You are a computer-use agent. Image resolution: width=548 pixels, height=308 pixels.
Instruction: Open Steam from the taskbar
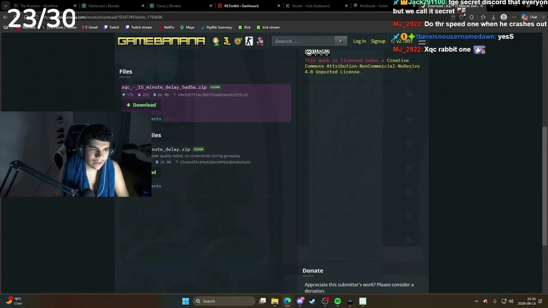tap(313, 301)
